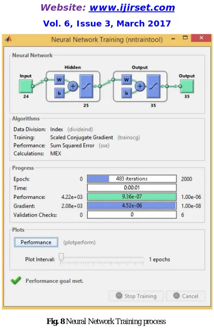Click the 'Scaled Conjugate Gradient' text
Viewport: 214px width, 331px height.
click(x=82, y=137)
